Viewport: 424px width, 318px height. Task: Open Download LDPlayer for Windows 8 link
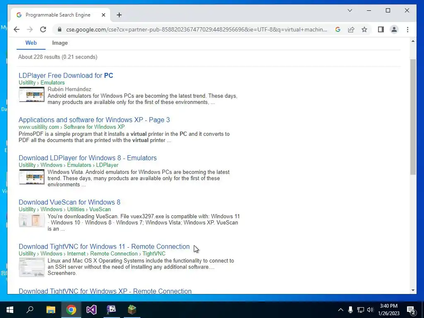click(88, 158)
